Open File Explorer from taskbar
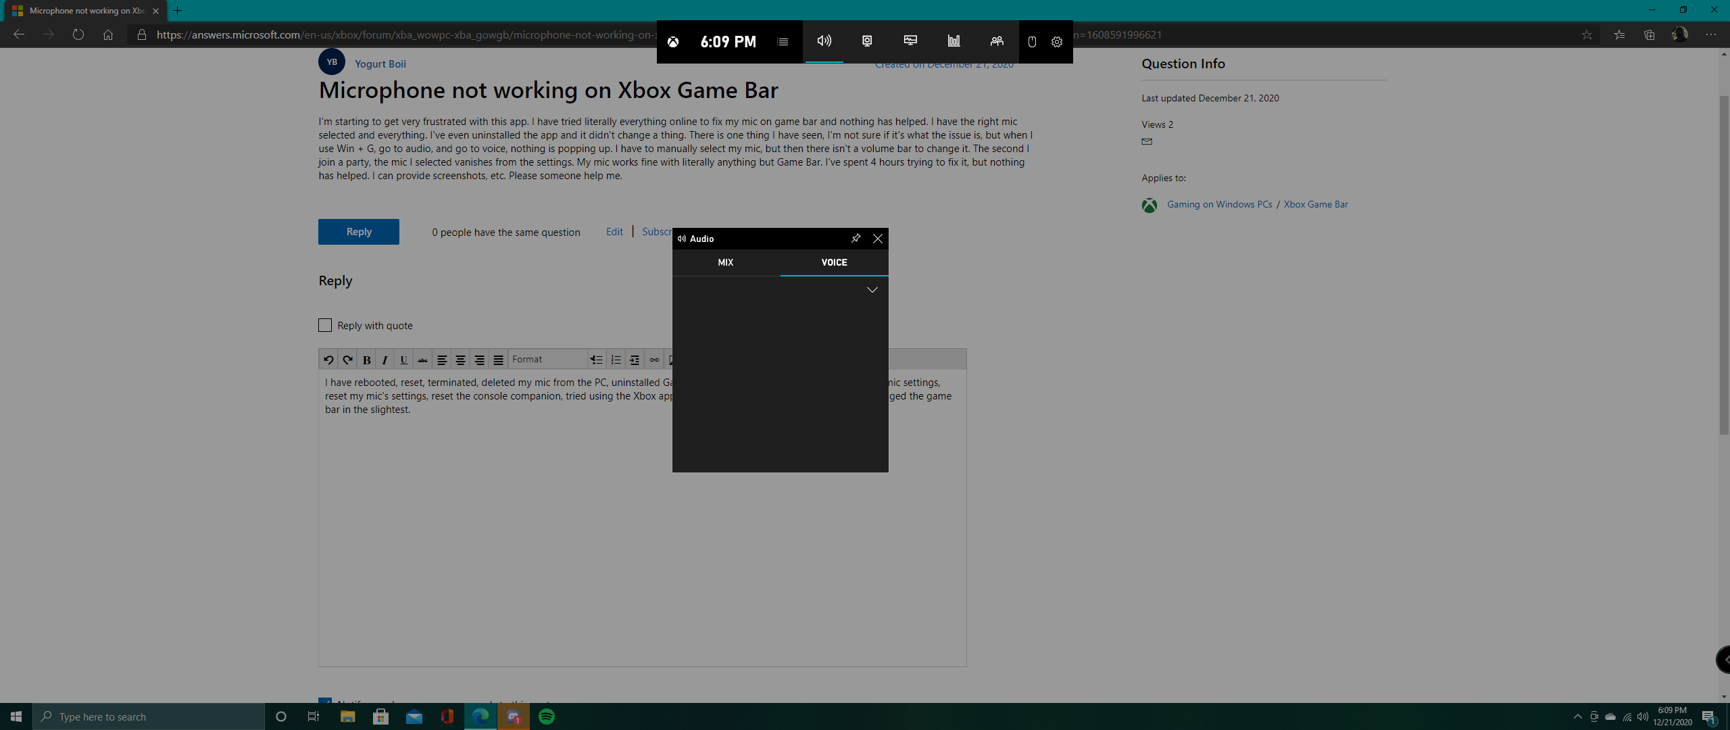 coord(347,716)
